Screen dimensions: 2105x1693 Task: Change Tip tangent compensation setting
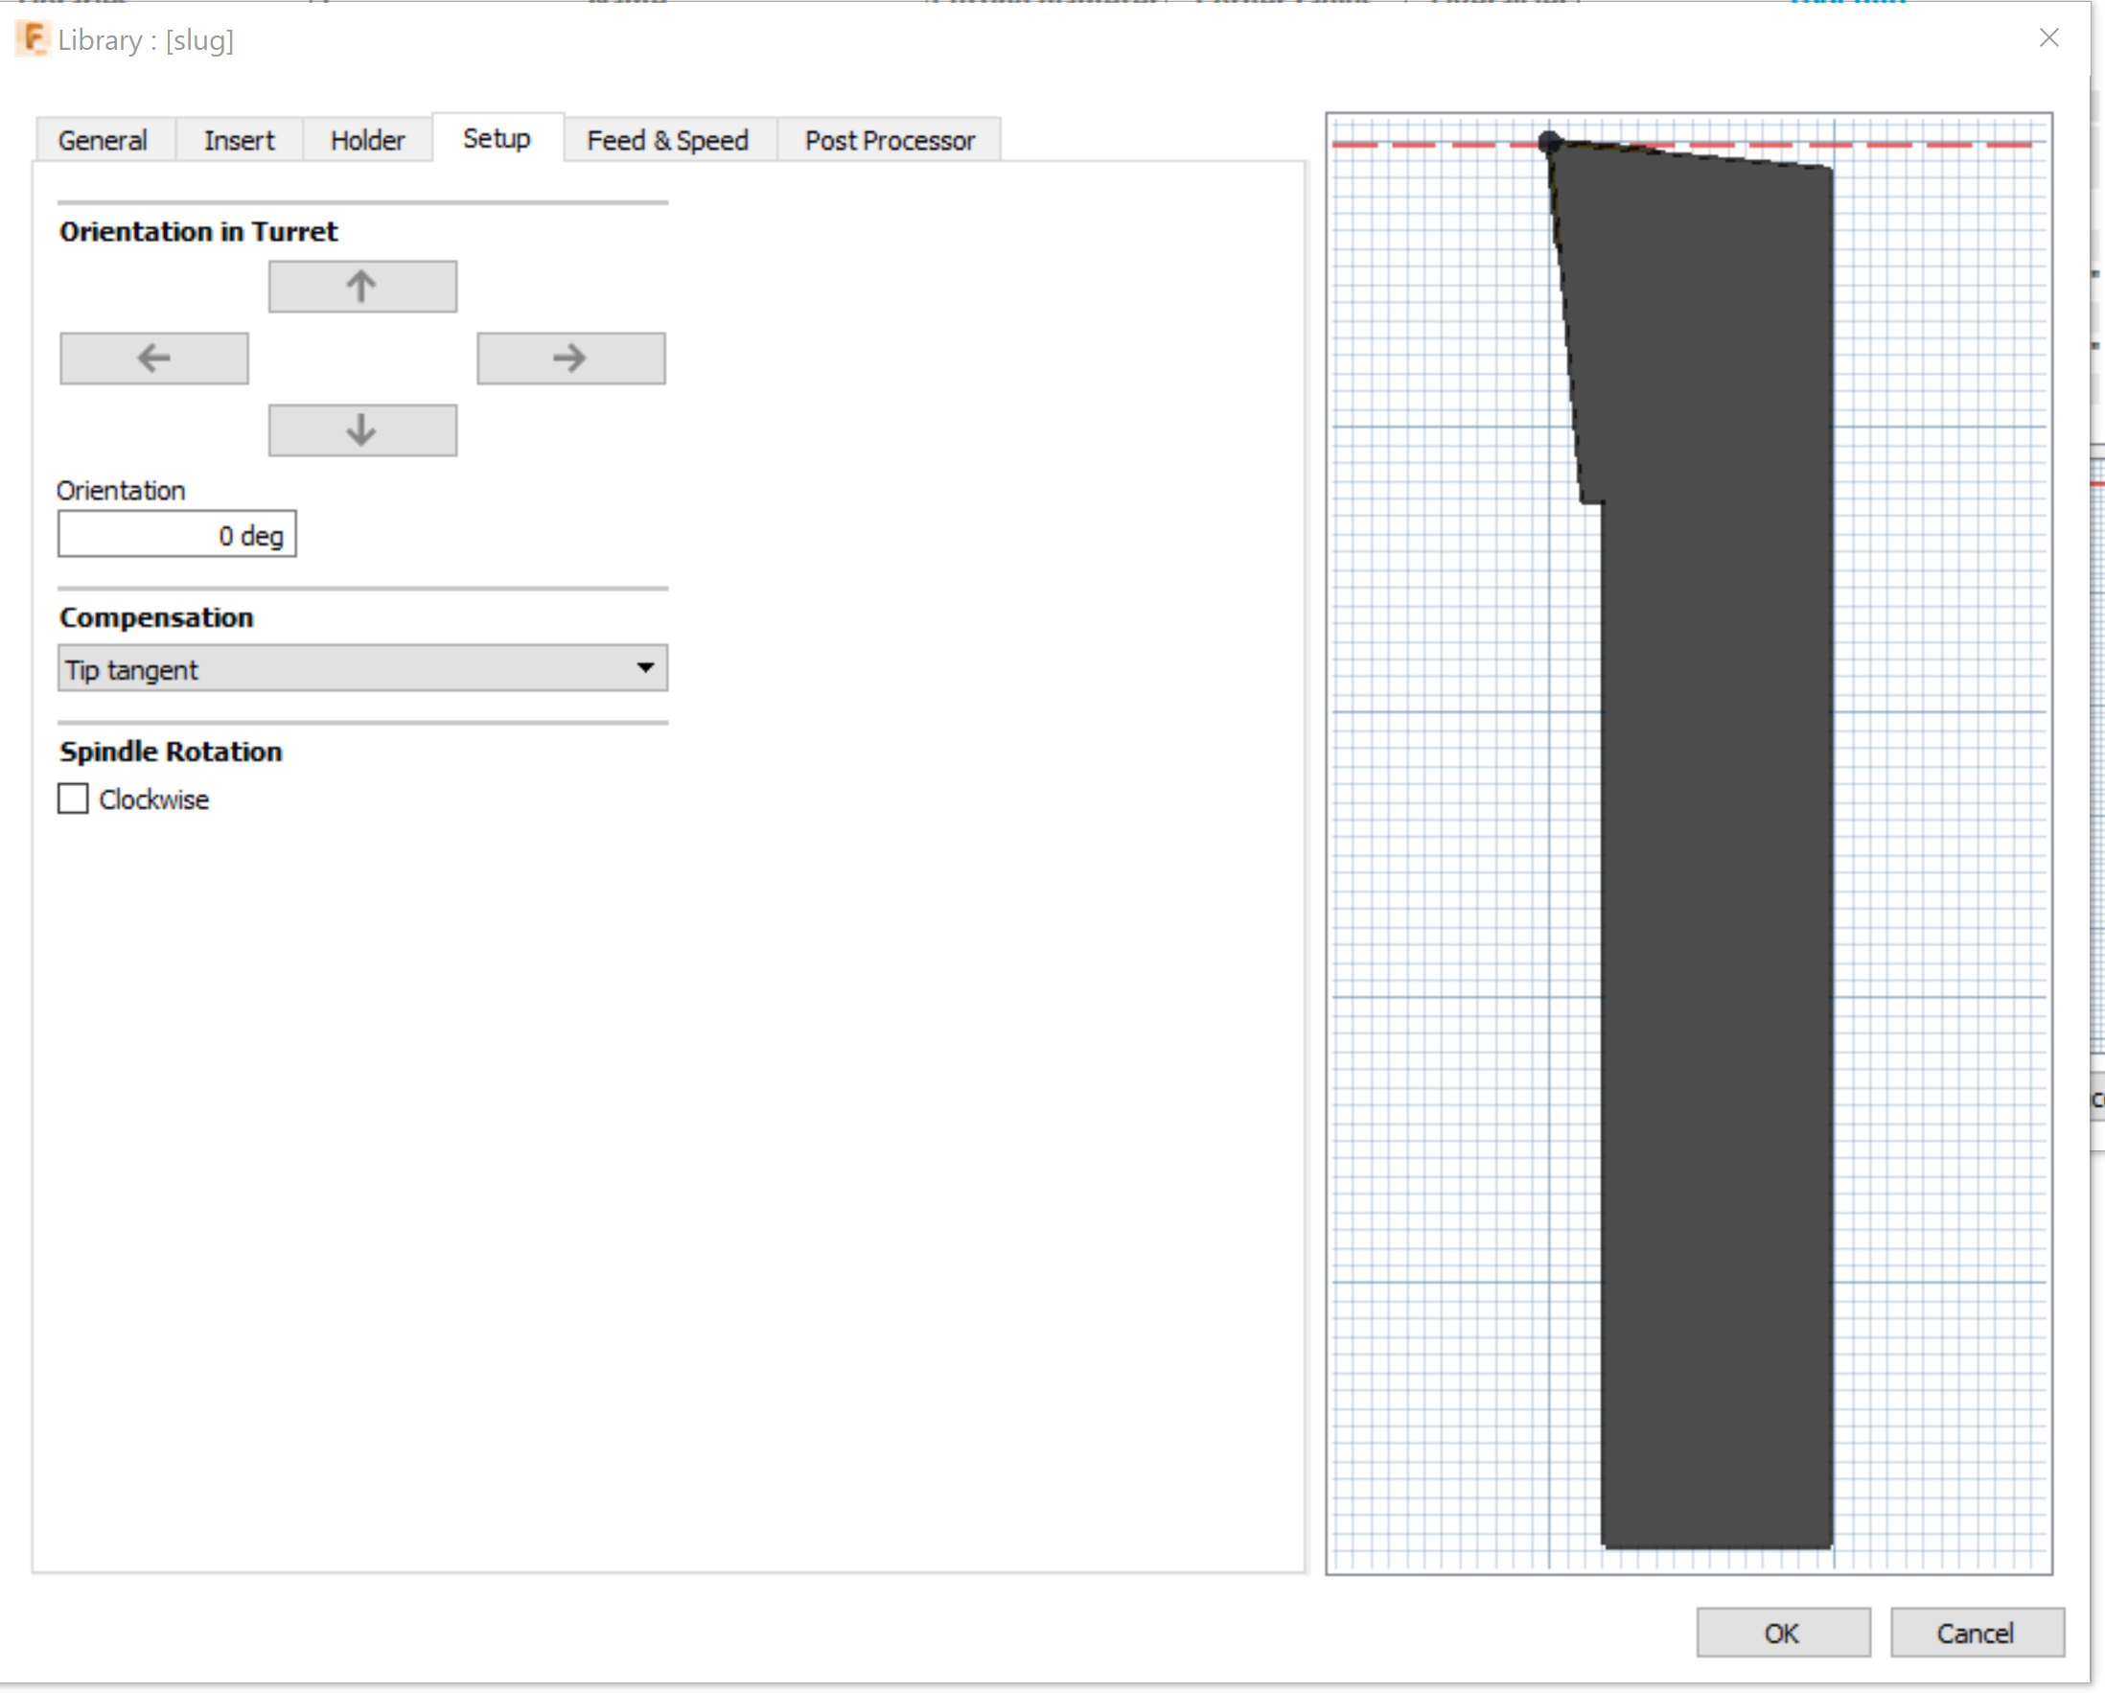click(x=362, y=668)
